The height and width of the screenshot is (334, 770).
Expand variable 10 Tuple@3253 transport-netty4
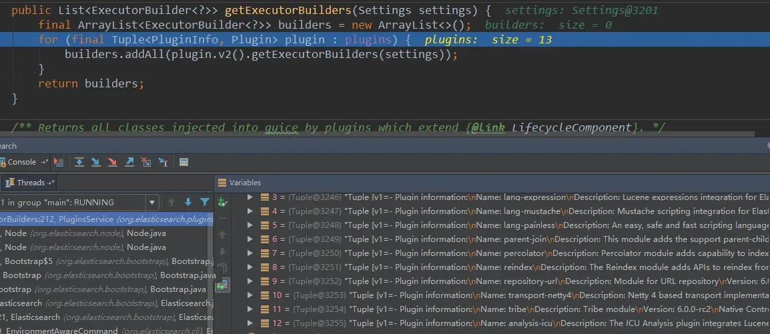click(x=250, y=295)
